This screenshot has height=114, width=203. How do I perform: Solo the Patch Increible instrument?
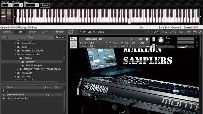(x=154, y=39)
